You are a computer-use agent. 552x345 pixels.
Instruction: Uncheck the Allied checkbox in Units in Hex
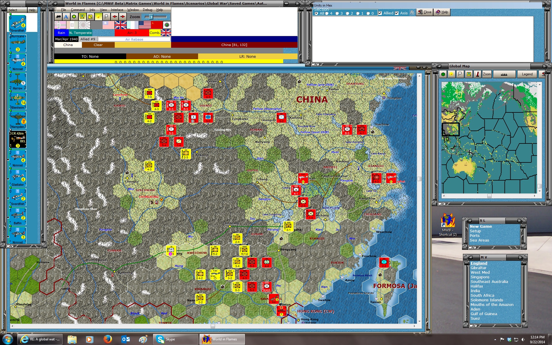click(380, 13)
